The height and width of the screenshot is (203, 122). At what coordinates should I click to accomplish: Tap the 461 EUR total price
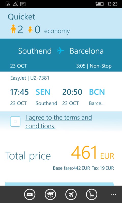click(x=93, y=153)
